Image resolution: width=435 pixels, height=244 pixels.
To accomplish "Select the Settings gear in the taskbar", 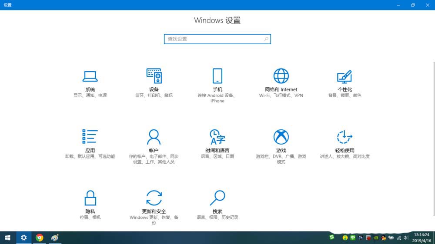I will pyautogui.click(x=24, y=237).
